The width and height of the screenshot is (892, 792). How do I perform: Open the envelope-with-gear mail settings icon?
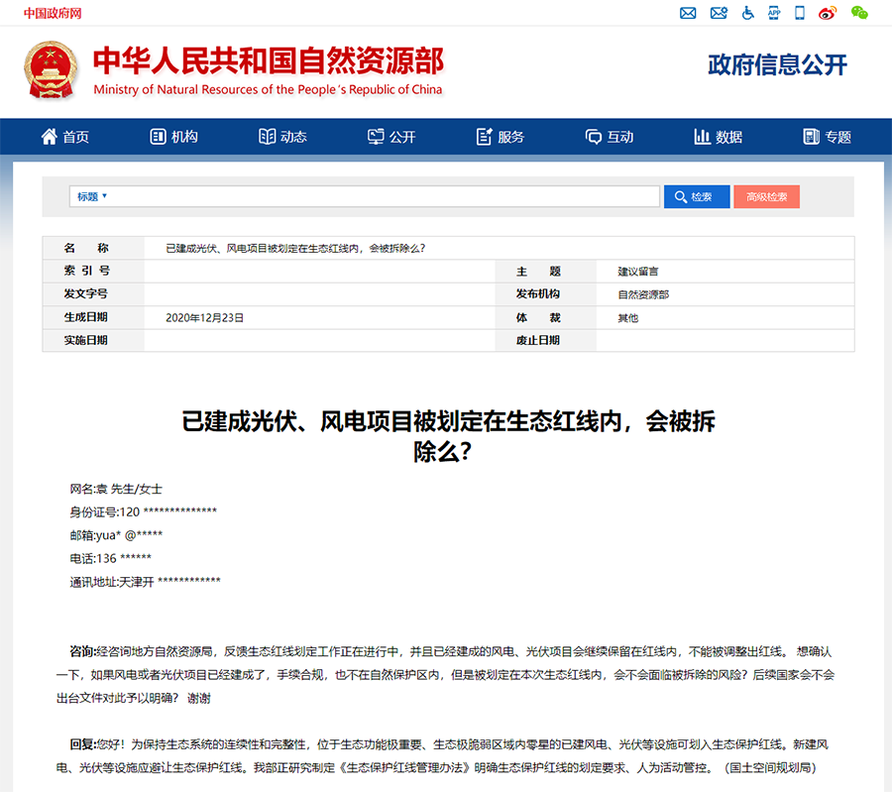pos(720,13)
